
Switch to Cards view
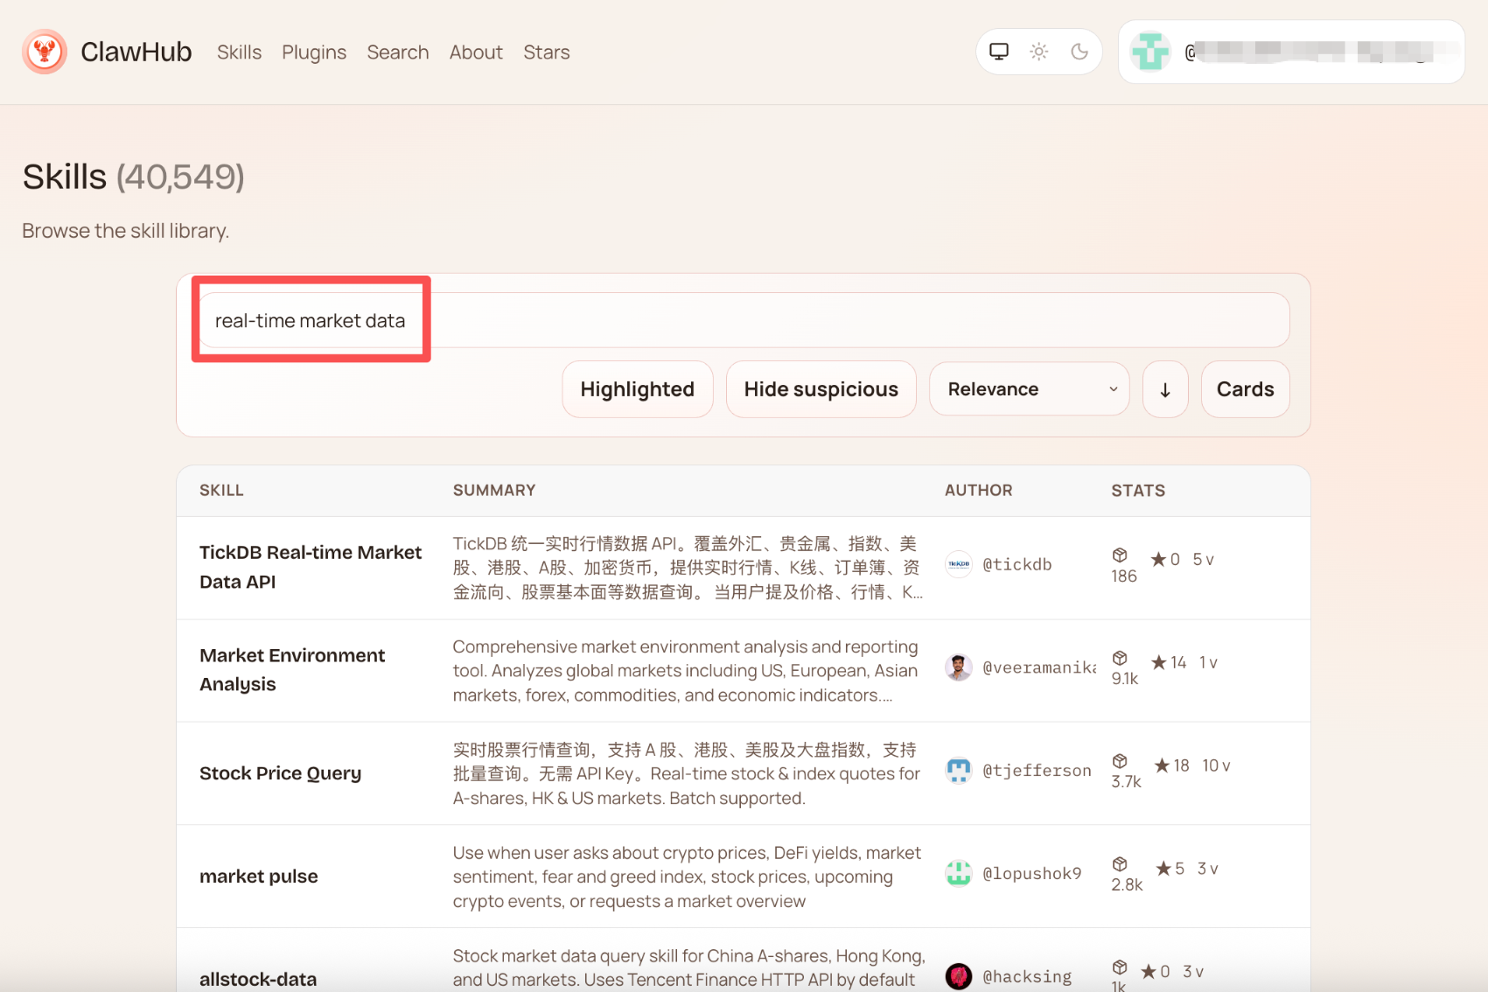[x=1246, y=389]
